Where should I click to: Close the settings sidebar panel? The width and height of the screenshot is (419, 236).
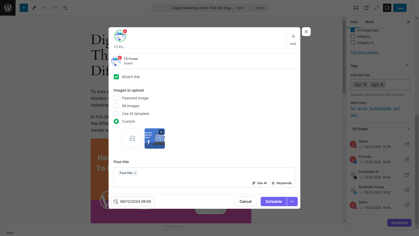click(408, 22)
